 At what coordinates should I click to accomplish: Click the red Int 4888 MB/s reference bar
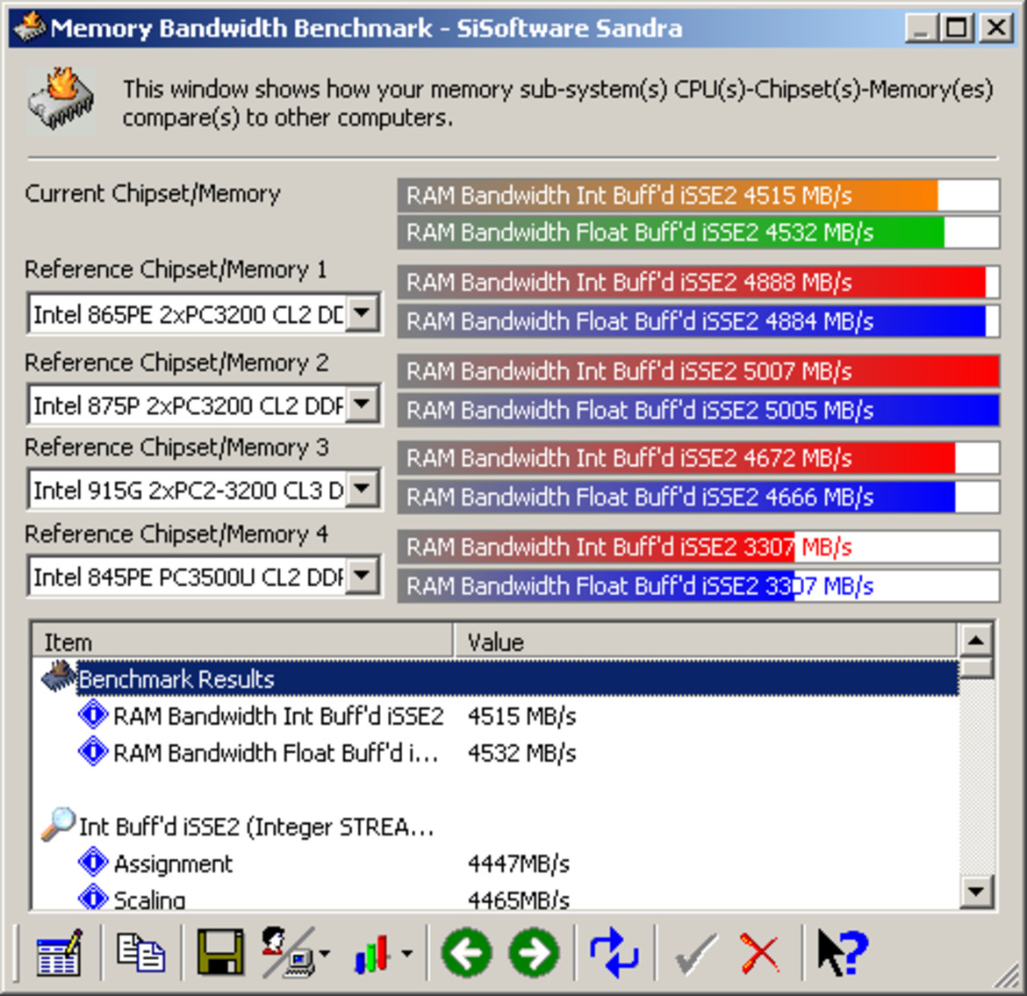click(x=698, y=283)
